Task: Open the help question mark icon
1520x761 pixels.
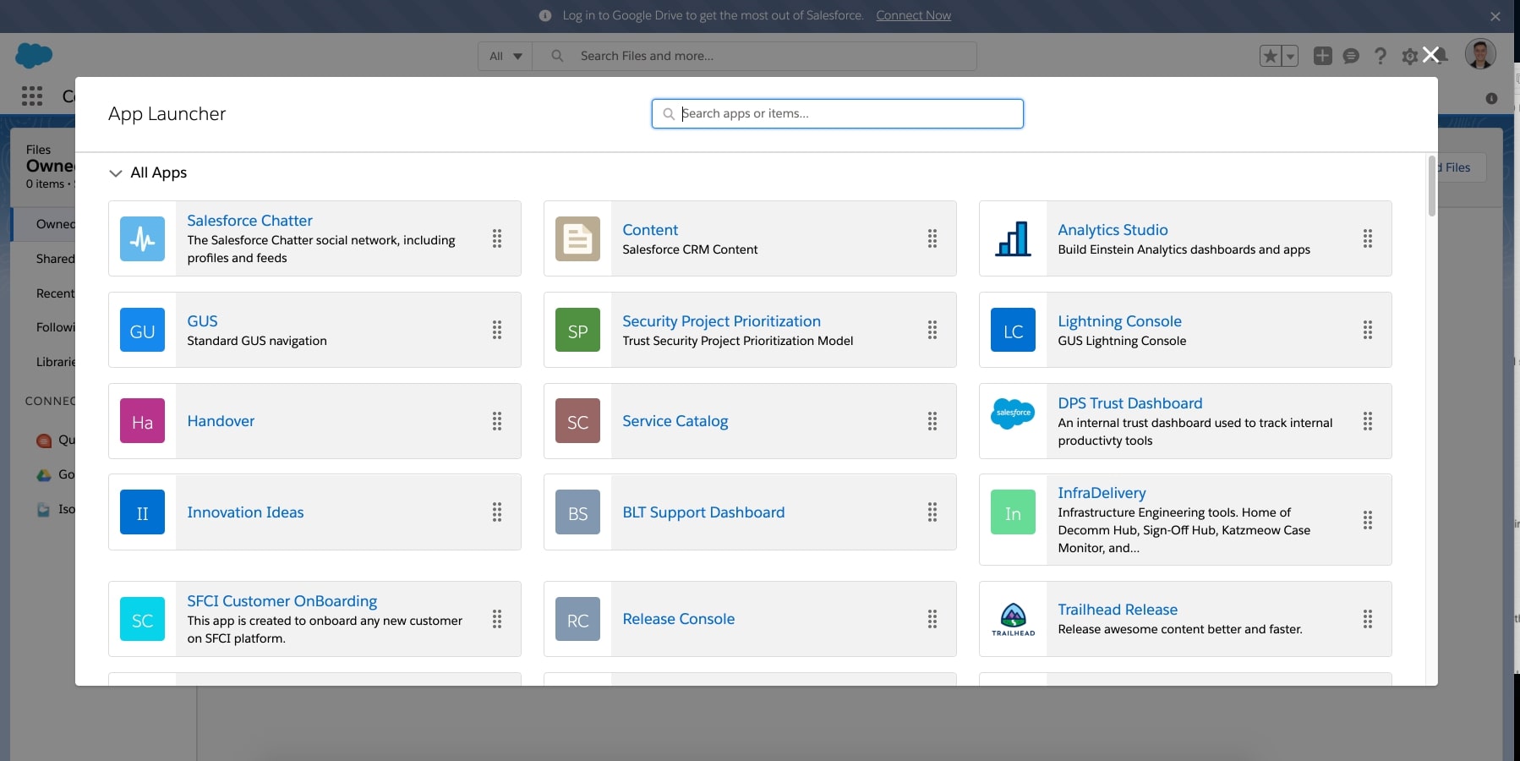Action: coord(1381,56)
